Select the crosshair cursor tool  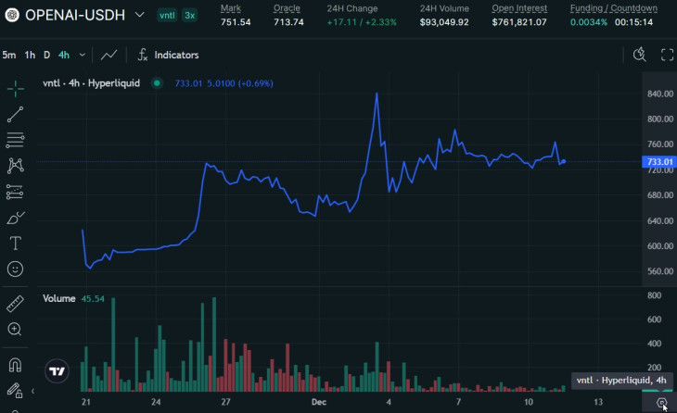coord(16,89)
